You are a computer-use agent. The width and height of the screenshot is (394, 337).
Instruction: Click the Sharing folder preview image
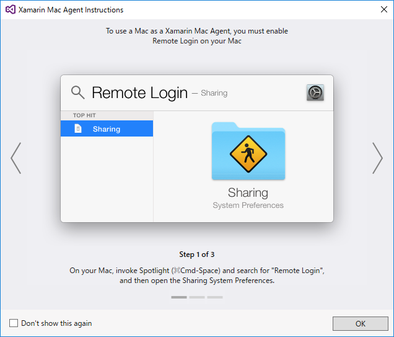(x=248, y=151)
